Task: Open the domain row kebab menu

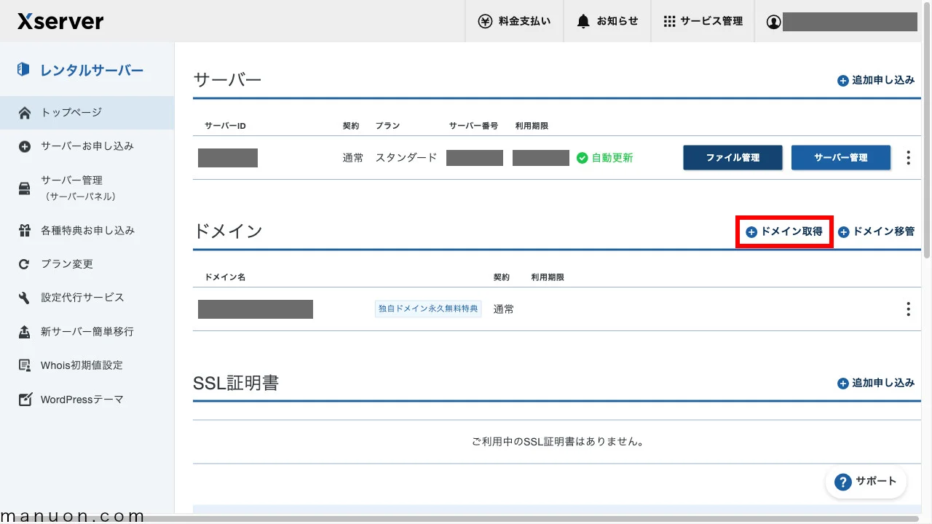Action: click(x=908, y=309)
